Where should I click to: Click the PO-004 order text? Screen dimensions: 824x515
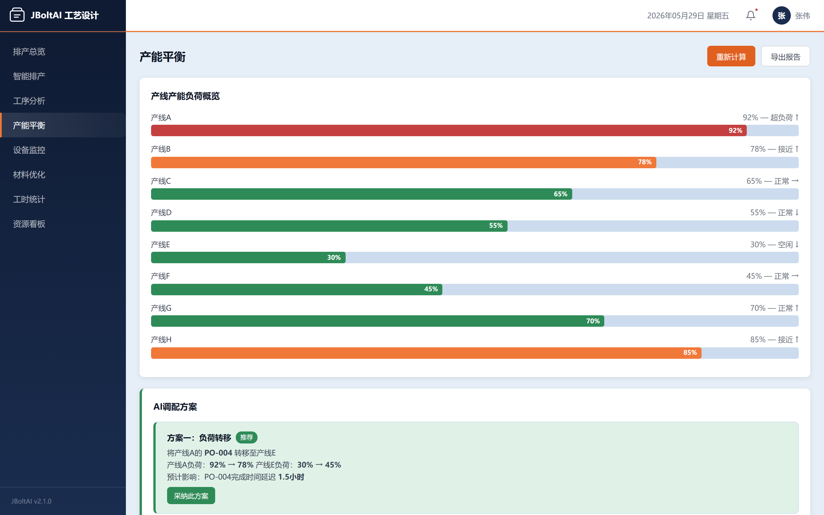(218, 453)
